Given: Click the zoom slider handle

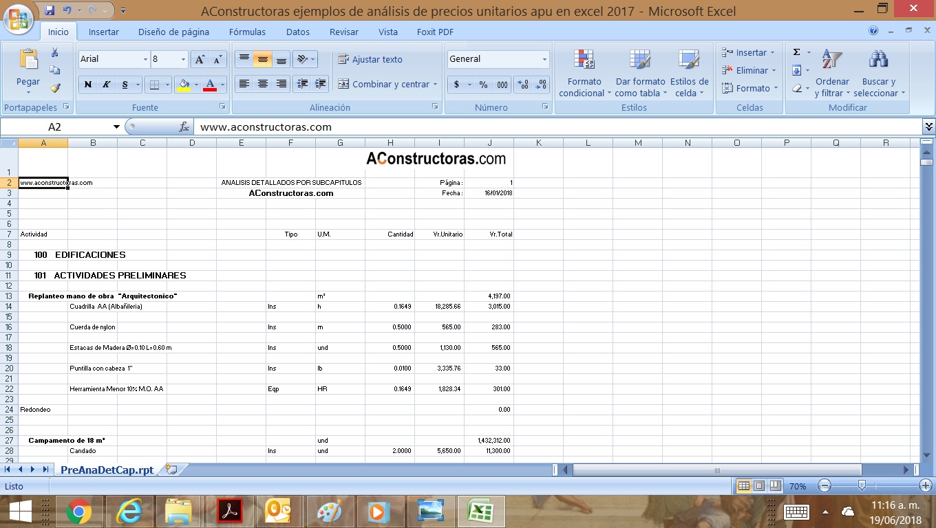Looking at the screenshot, I should coord(862,486).
